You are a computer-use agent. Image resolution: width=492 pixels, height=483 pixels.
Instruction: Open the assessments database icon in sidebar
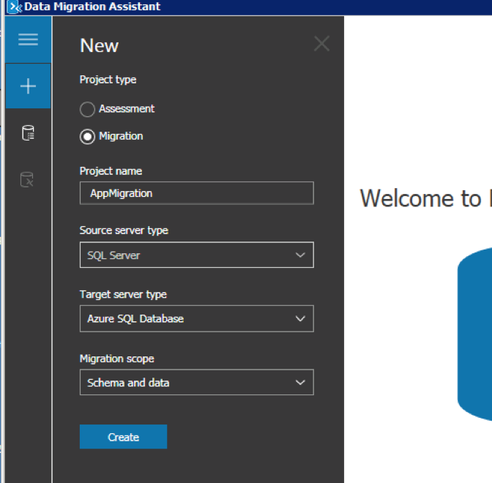(28, 132)
